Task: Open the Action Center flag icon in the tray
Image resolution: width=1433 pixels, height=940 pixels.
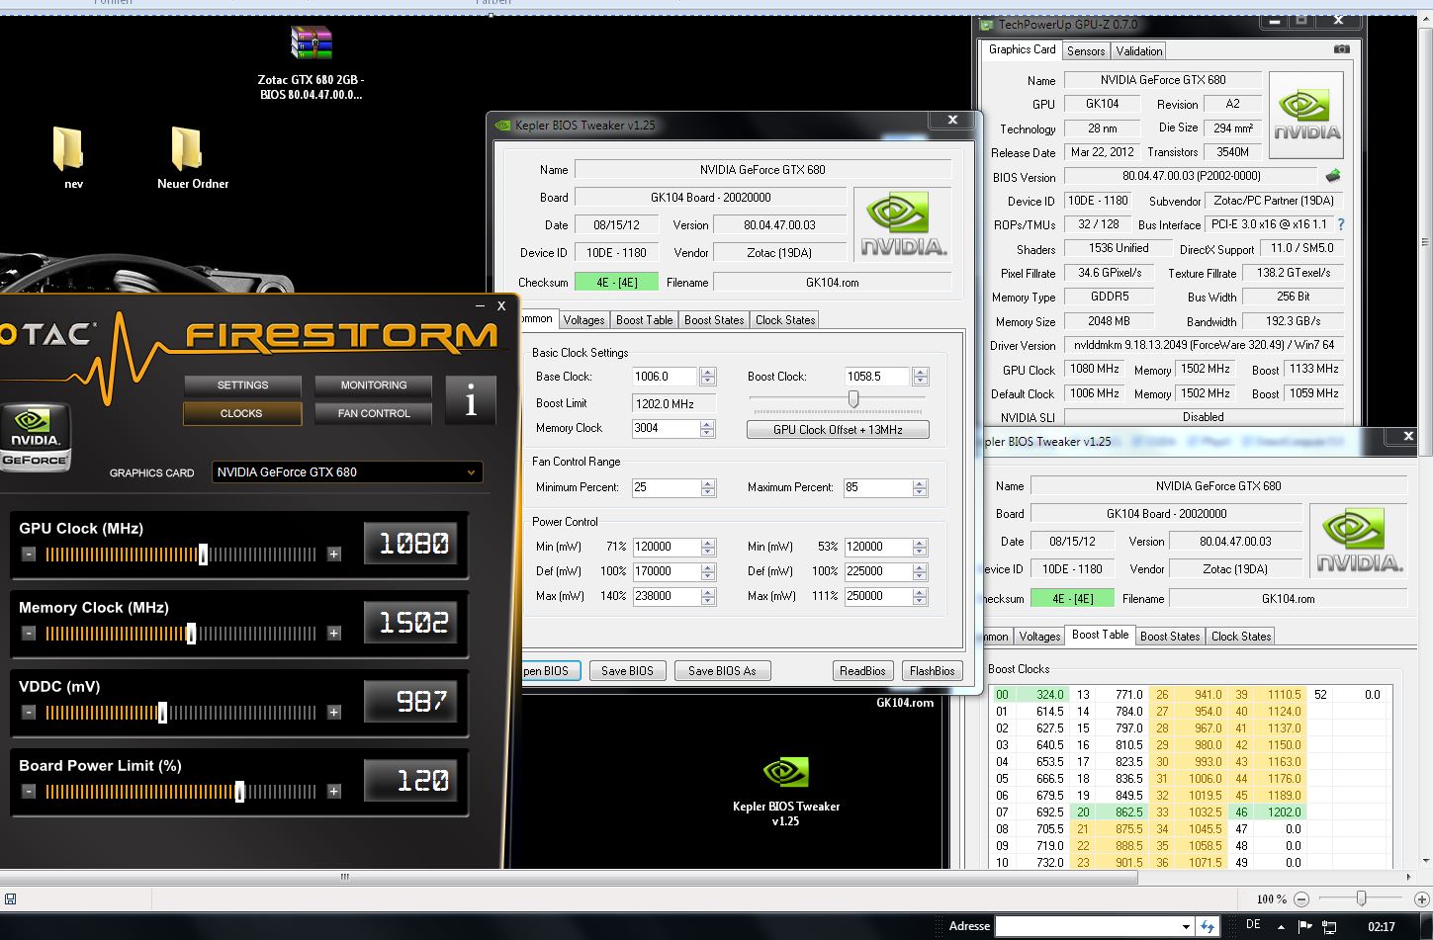Action: click(1304, 926)
